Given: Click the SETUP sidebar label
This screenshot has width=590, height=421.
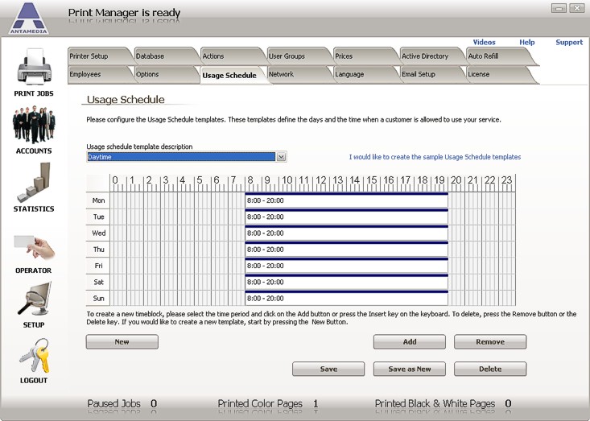Looking at the screenshot, I should (34, 324).
